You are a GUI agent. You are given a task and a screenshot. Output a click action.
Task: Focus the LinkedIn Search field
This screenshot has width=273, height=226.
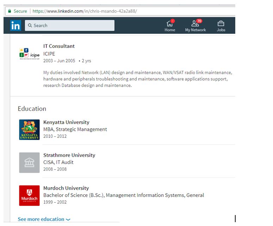click(x=69, y=25)
